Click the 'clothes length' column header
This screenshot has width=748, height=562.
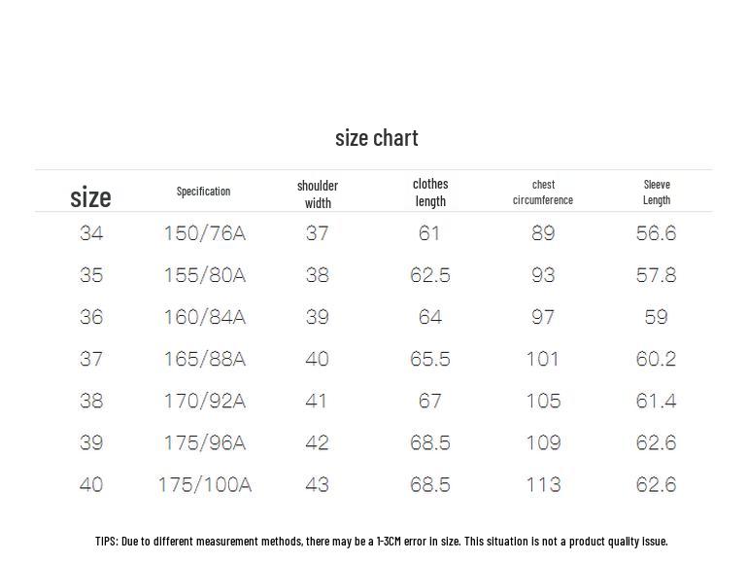pos(430,193)
